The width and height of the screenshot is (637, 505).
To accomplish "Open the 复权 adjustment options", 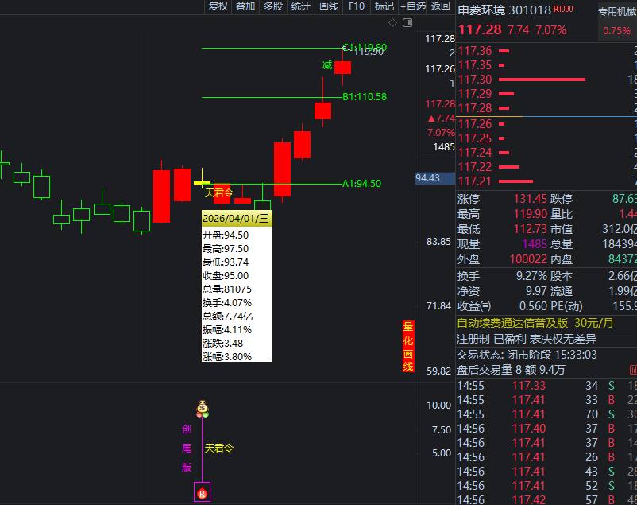I will coord(218,6).
